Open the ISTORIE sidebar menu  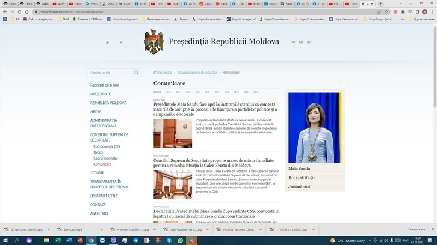click(97, 173)
